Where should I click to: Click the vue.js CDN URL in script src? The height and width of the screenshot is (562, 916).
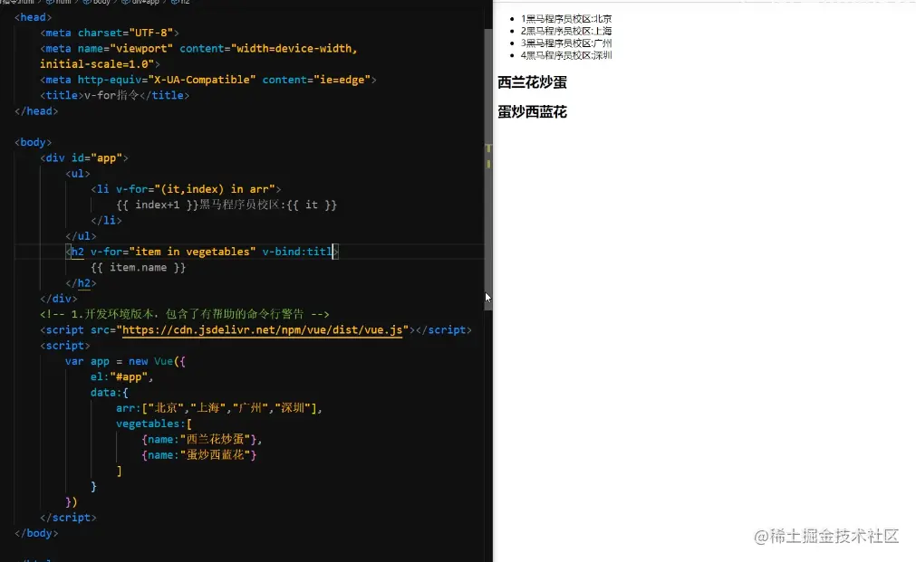coord(263,329)
